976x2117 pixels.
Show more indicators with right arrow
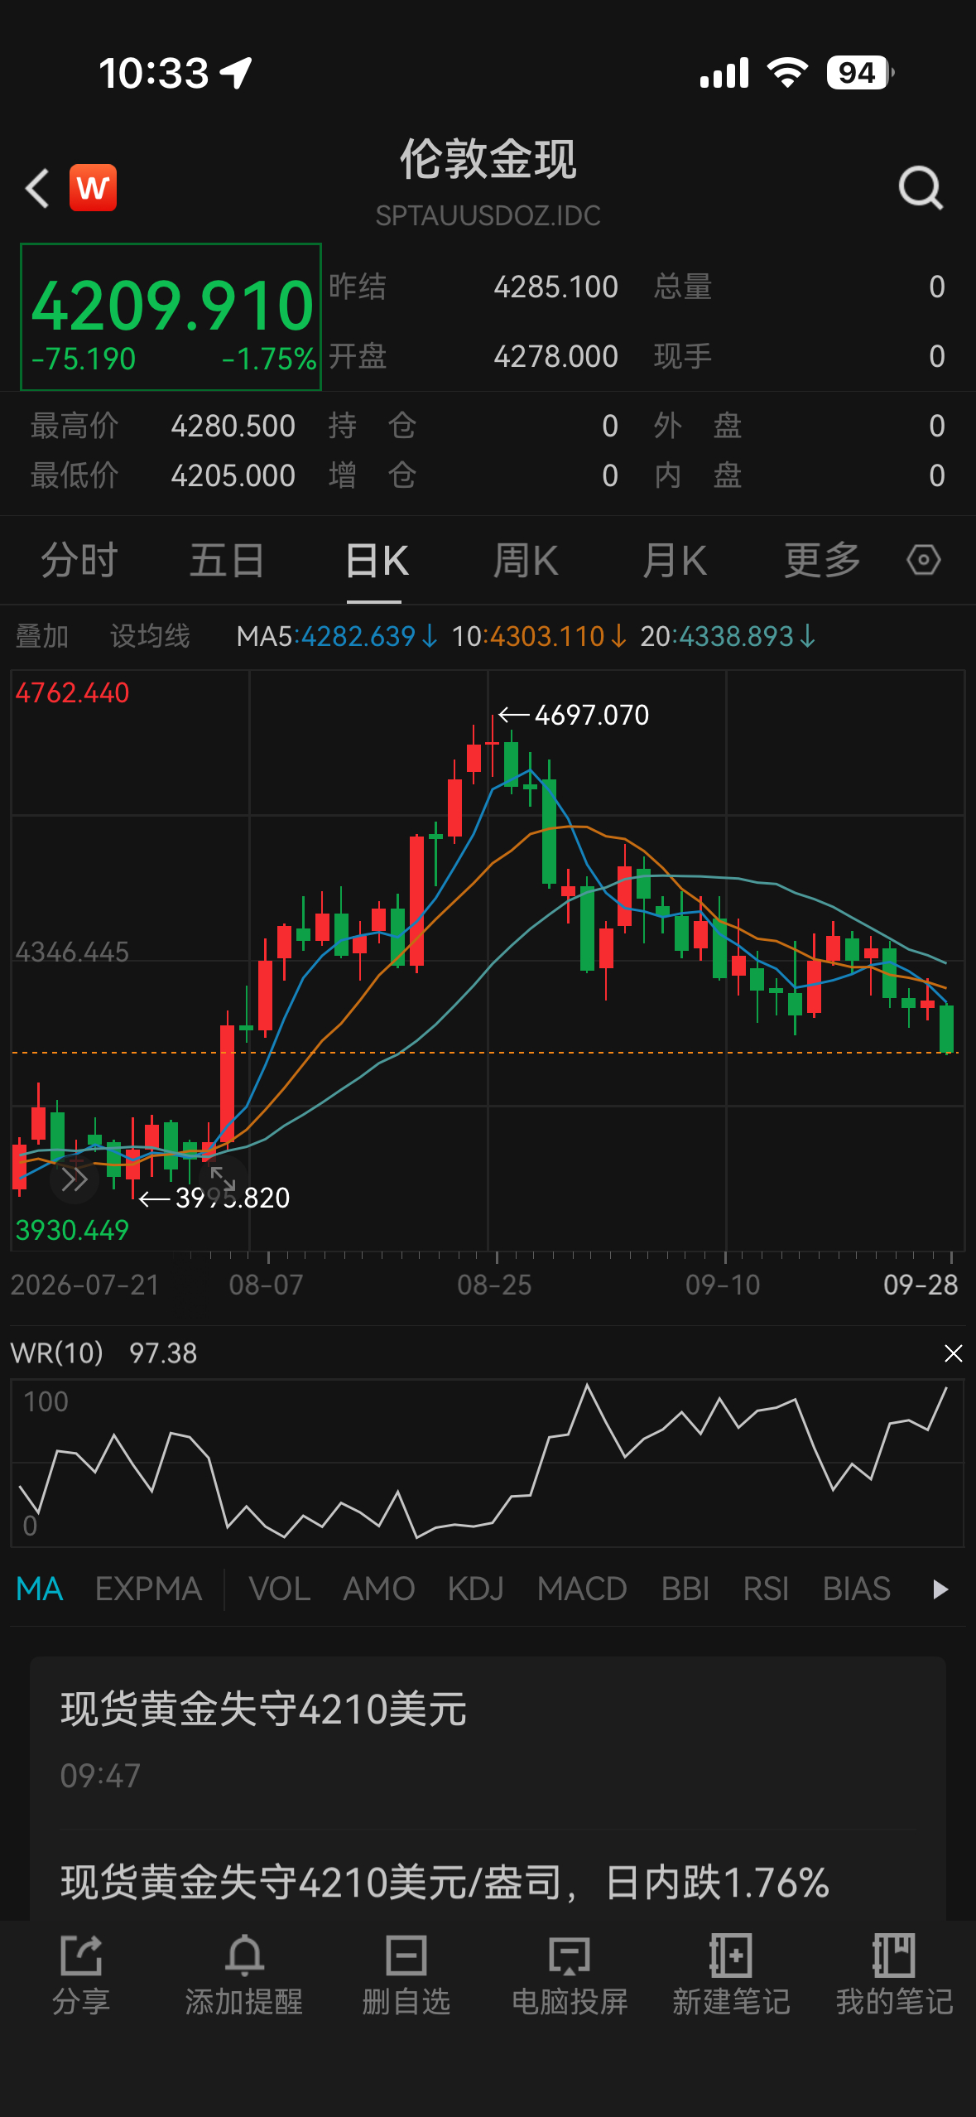(940, 1589)
